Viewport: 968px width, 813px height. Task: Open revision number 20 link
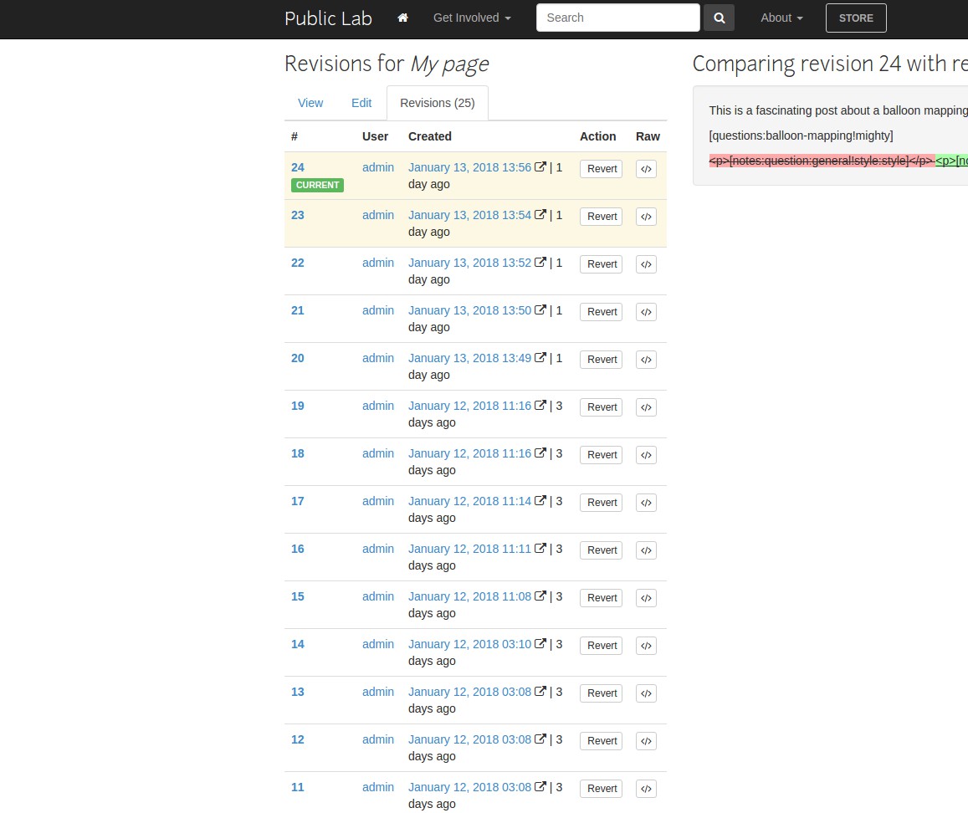click(298, 358)
